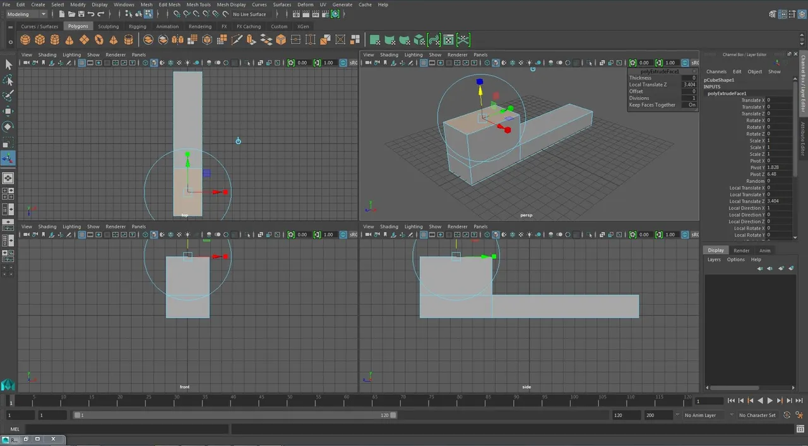Toggle the Modeling Toolkit panel icon in the status line
This screenshot has width=808, height=446.
(773, 14)
